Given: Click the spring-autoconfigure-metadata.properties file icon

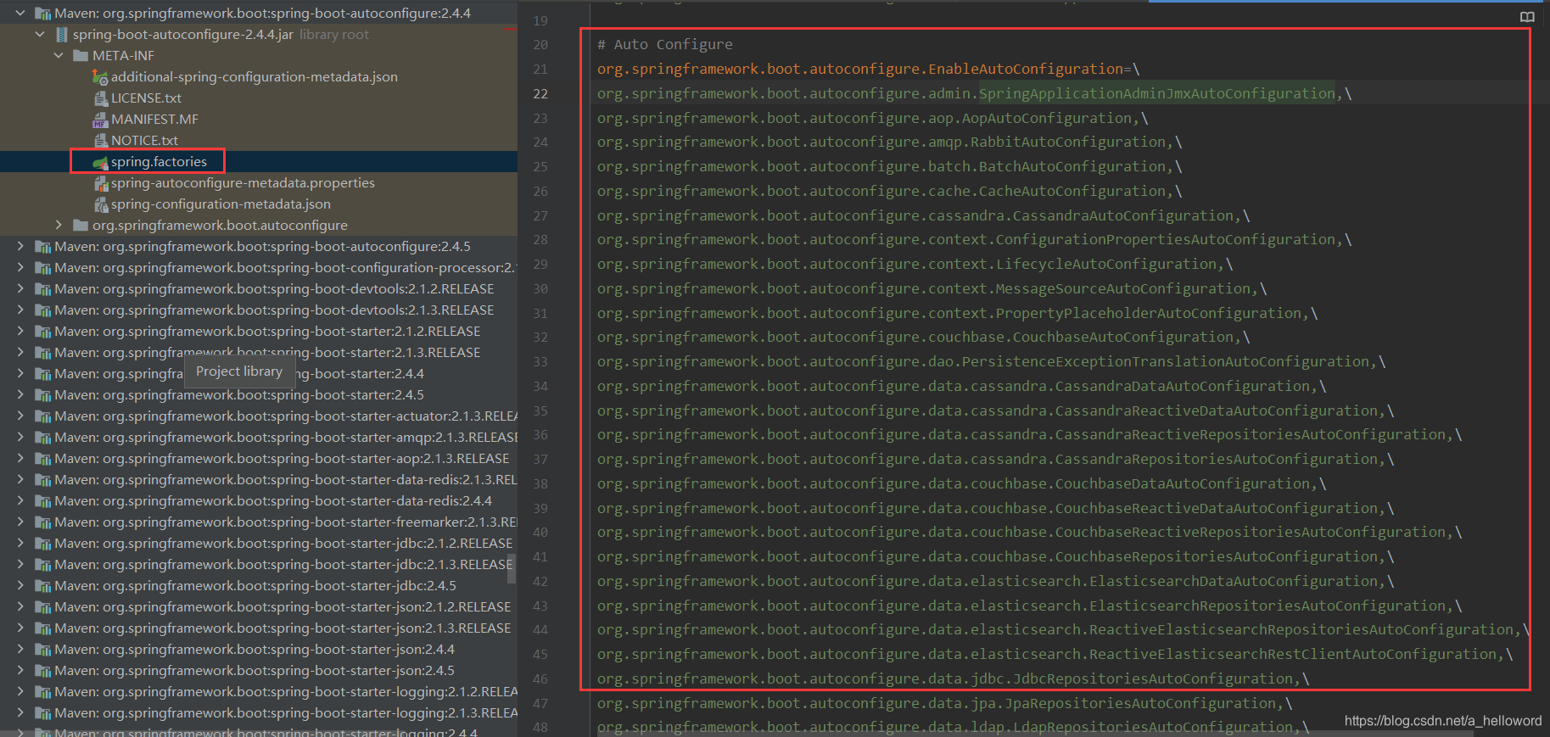Looking at the screenshot, I should (x=101, y=183).
